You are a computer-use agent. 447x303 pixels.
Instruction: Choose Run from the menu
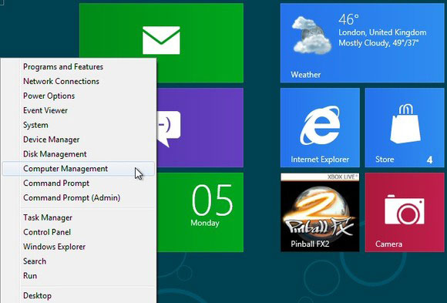tap(79, 276)
